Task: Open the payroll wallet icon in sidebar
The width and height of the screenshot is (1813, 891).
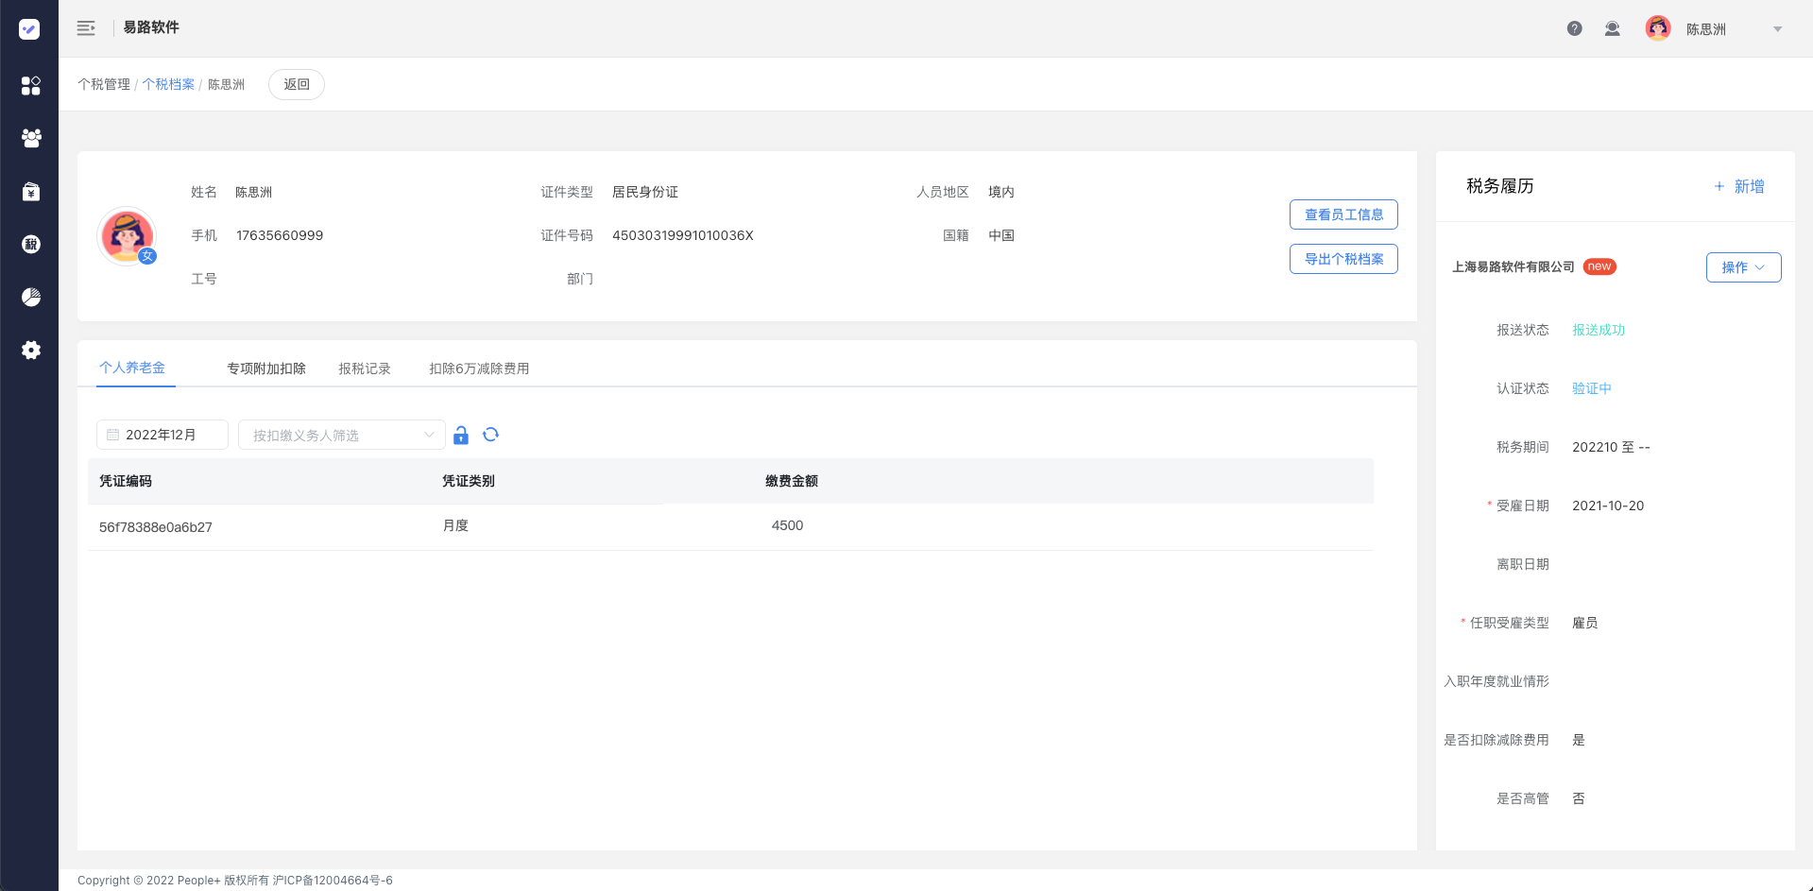Action: pos(30,192)
